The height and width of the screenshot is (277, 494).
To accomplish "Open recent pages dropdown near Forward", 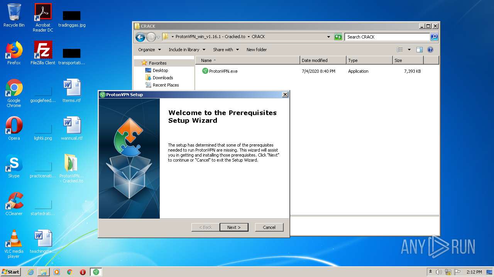I will [x=158, y=37].
